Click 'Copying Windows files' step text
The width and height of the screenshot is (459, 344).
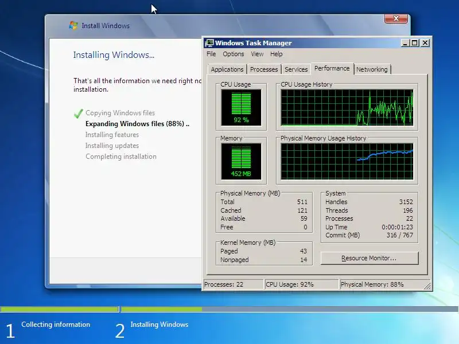pos(120,113)
